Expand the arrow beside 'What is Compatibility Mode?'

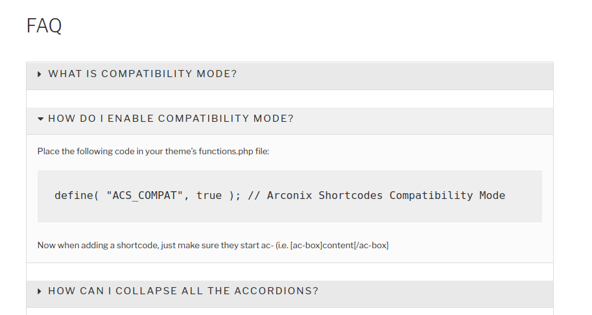(x=40, y=74)
